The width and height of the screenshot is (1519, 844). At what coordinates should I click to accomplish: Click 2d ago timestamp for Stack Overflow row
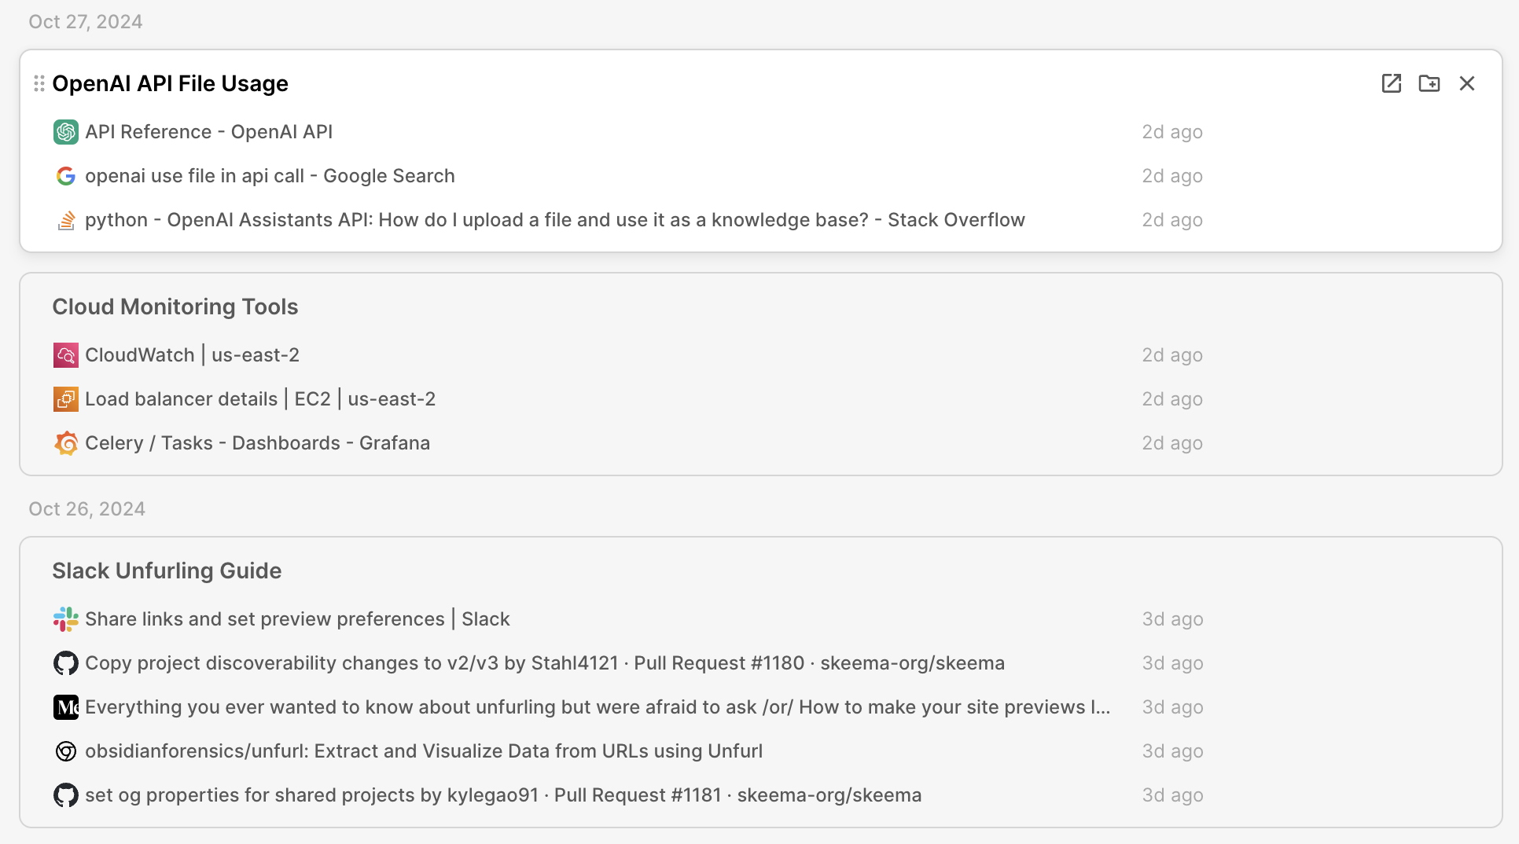1172,220
